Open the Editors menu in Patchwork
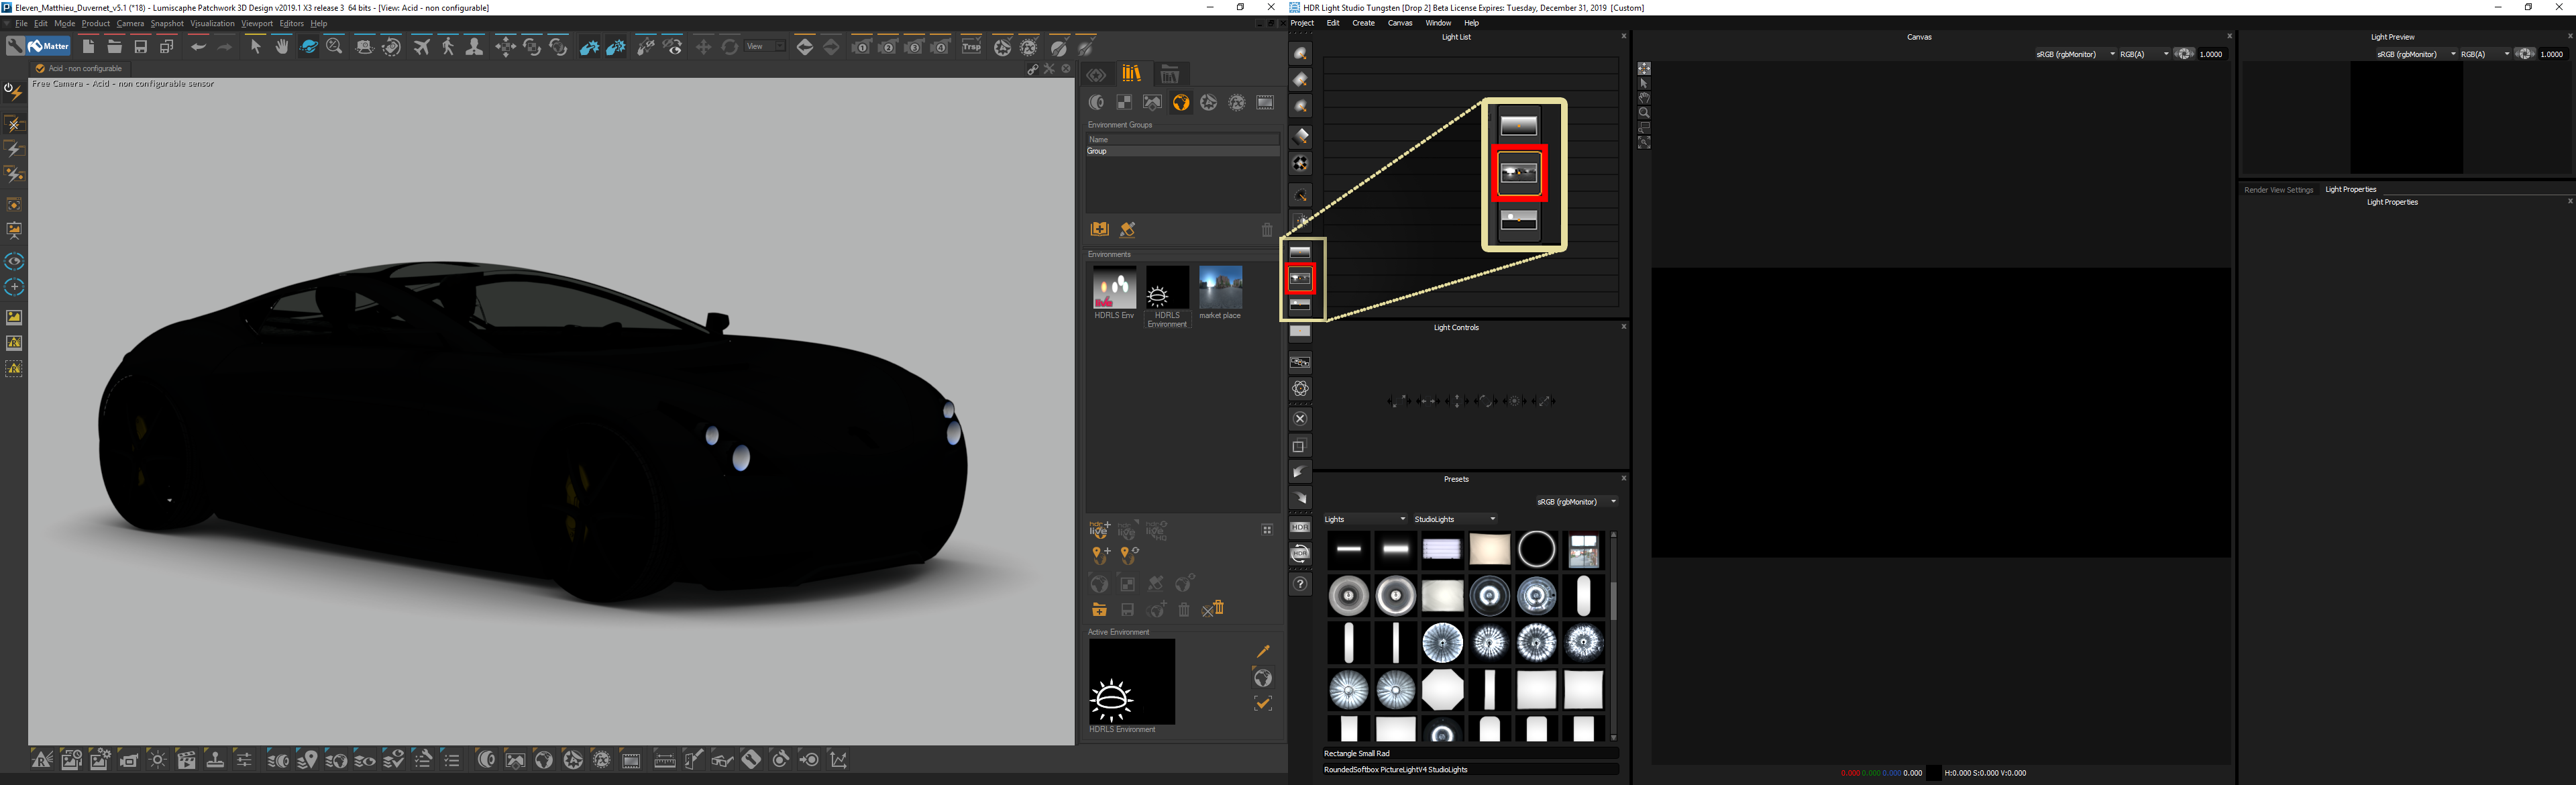Image resolution: width=2576 pixels, height=785 pixels. tap(291, 23)
